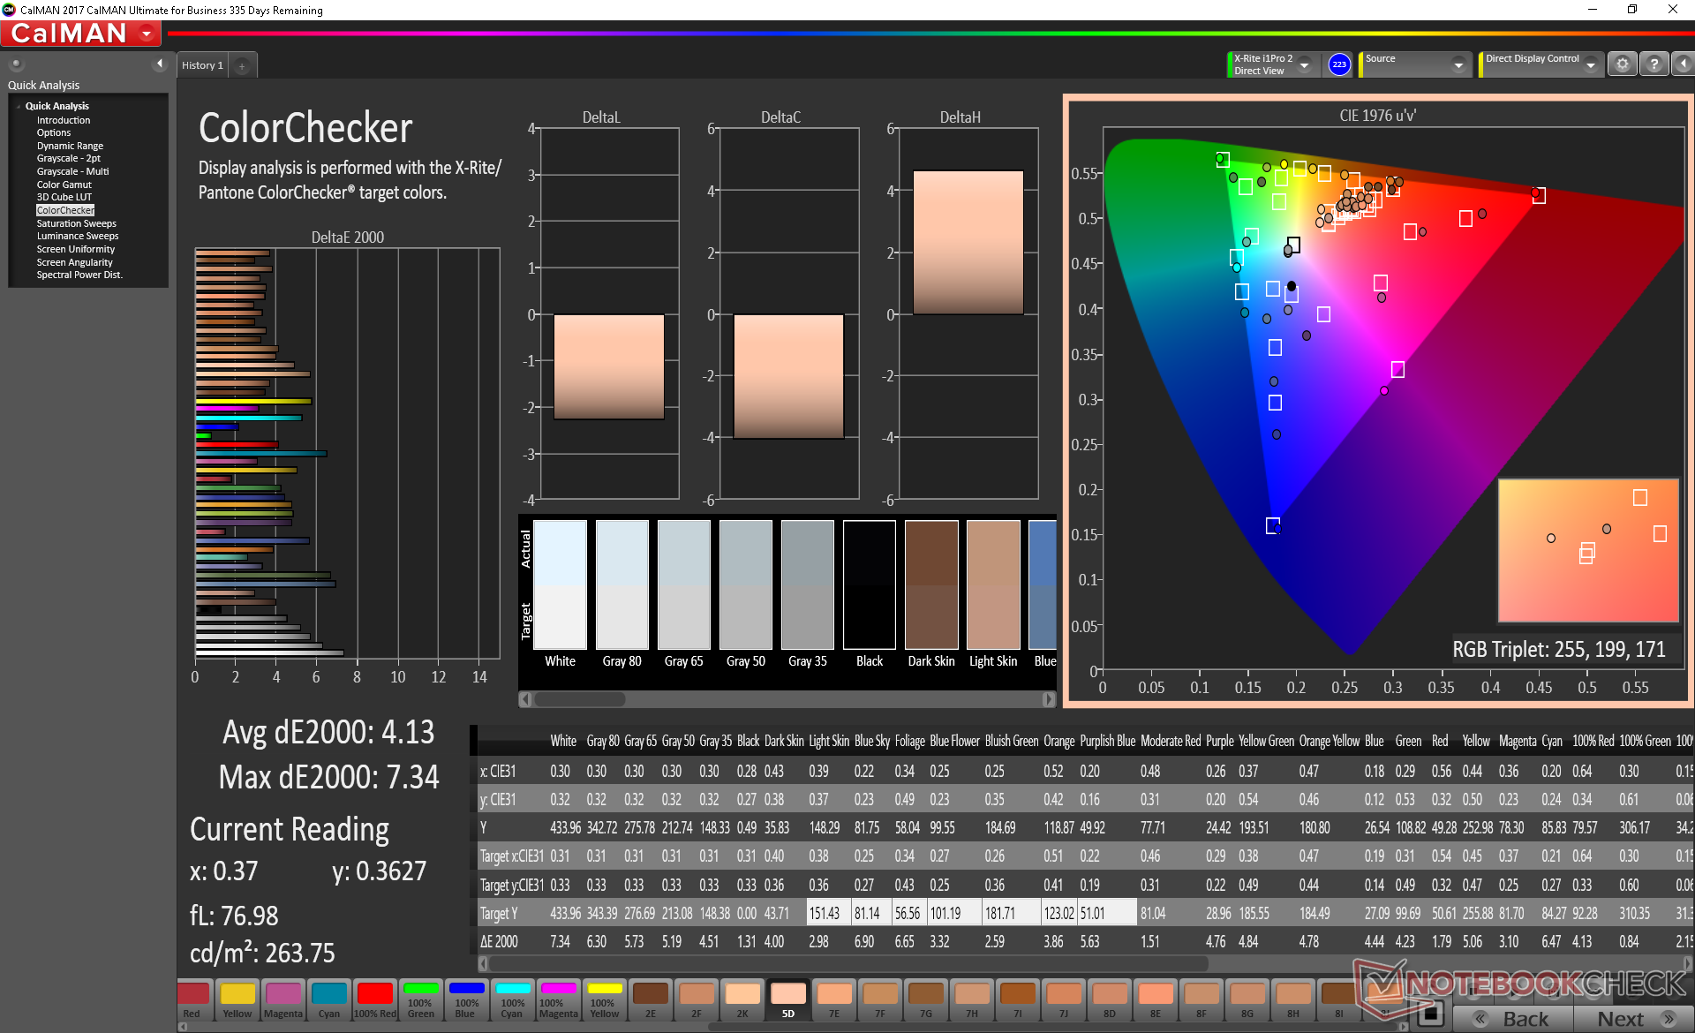Open the 3D Cube LUT page
1695x1033 pixels.
point(64,197)
